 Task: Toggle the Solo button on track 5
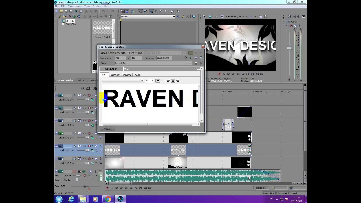[x=101, y=146]
